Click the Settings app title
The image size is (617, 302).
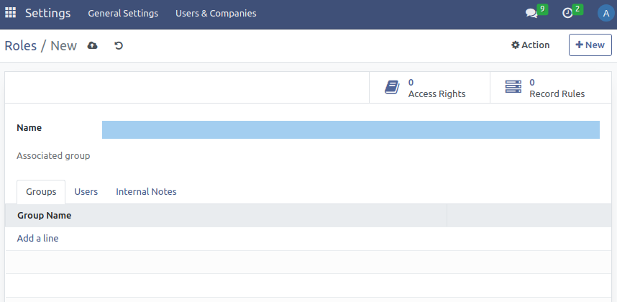(x=47, y=13)
